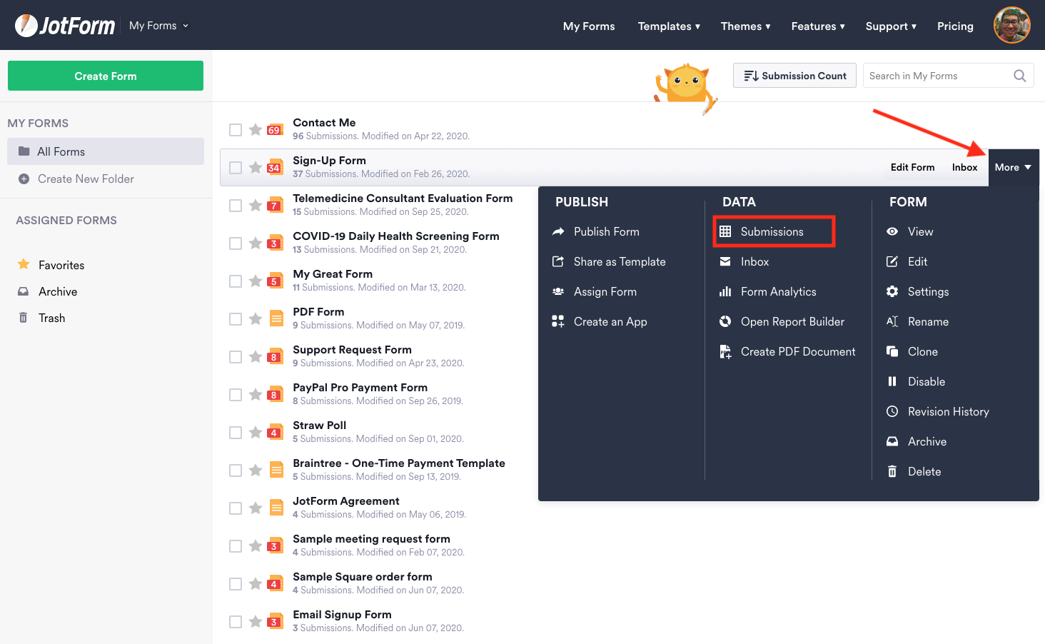
Task: Click the Open Report Builder icon
Action: point(725,321)
